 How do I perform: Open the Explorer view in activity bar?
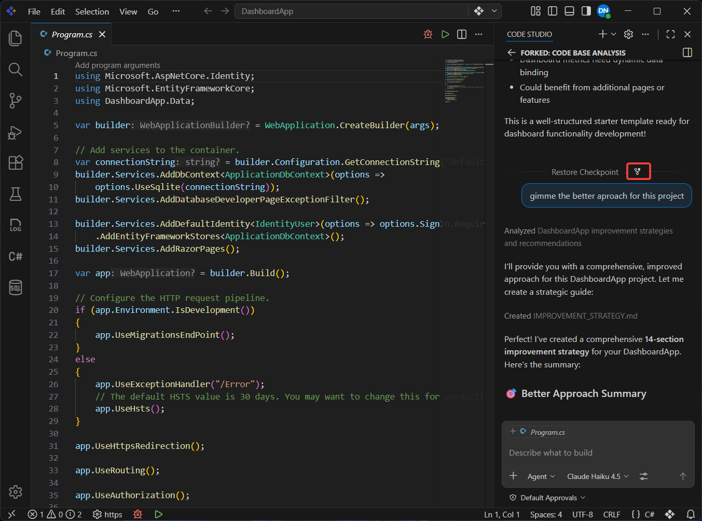[x=16, y=38]
